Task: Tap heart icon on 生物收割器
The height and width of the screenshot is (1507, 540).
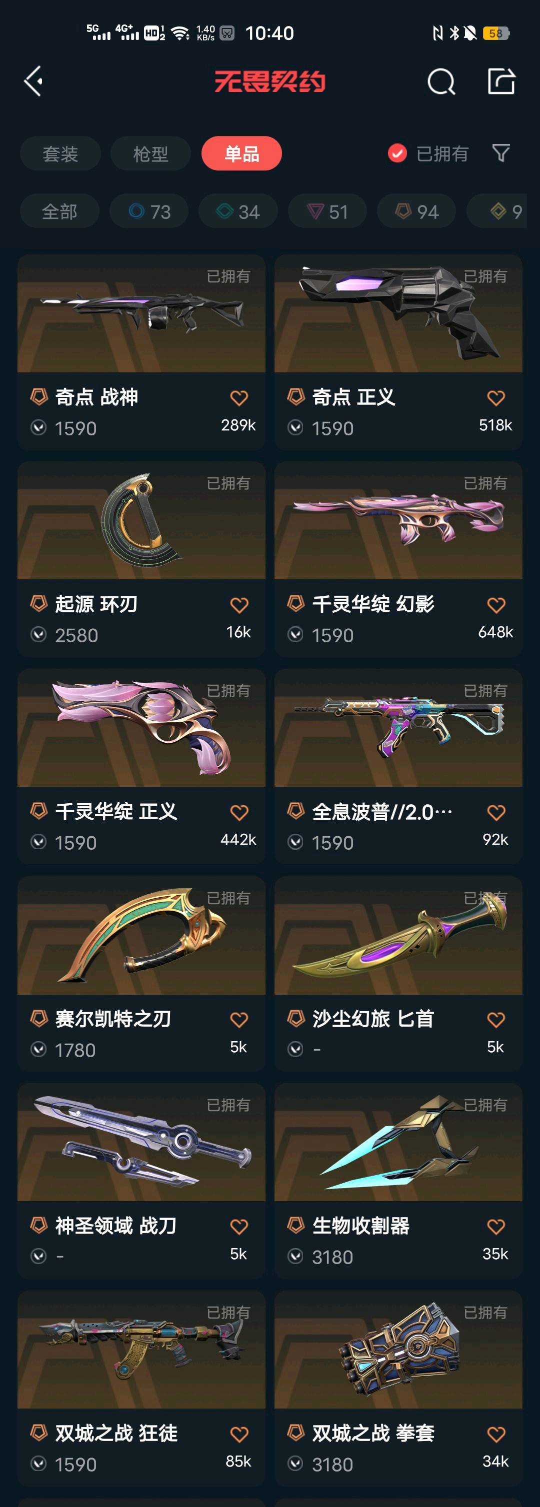Action: tap(495, 1227)
